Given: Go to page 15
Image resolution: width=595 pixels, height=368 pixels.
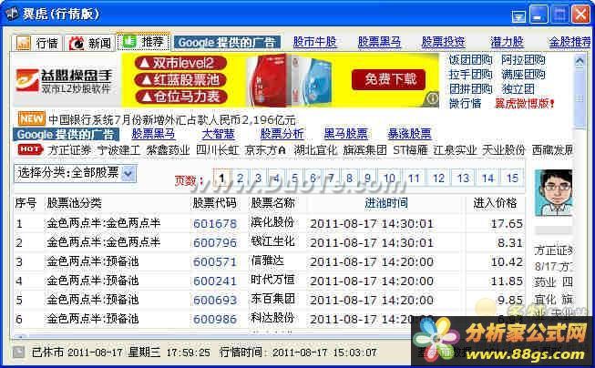Looking at the screenshot, I should [512, 178].
